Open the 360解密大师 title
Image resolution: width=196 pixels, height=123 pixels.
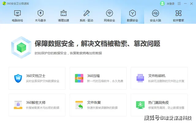(x=36, y=103)
